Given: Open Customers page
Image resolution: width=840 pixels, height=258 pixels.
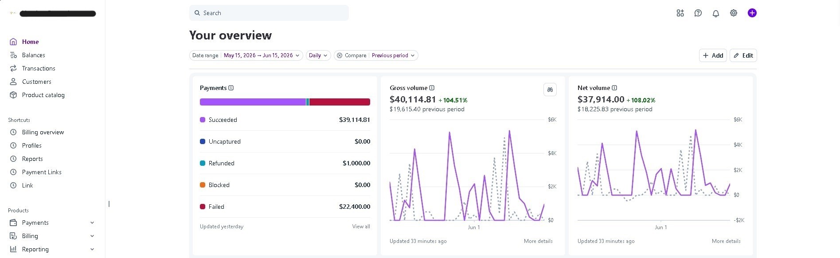Looking at the screenshot, I should [x=37, y=82].
